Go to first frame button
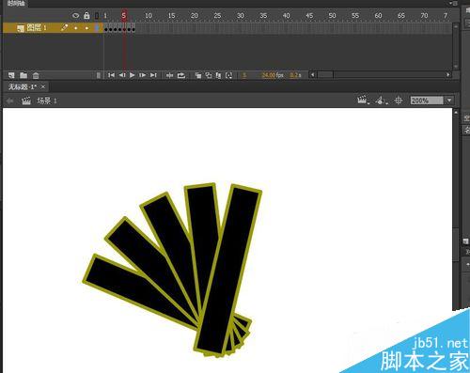470x373 pixels. (x=111, y=75)
